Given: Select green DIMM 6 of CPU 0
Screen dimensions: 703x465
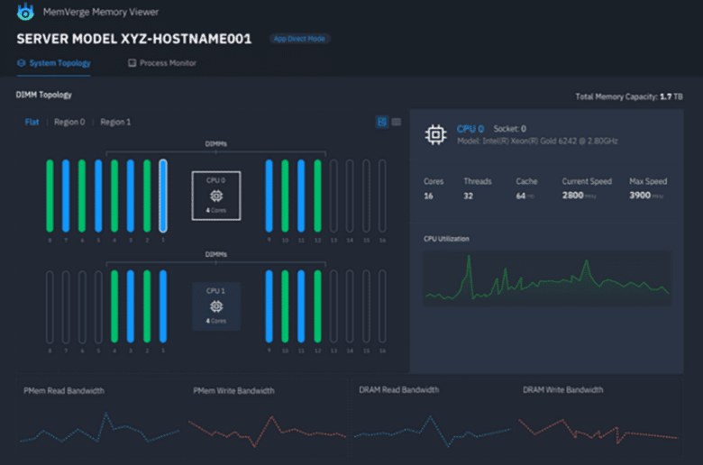Looking at the screenshot, I should coord(82,196).
